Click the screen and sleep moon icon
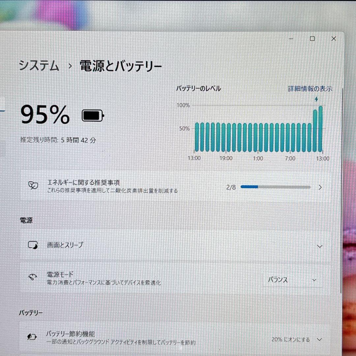This screenshot has height=356, width=356. coord(33,245)
